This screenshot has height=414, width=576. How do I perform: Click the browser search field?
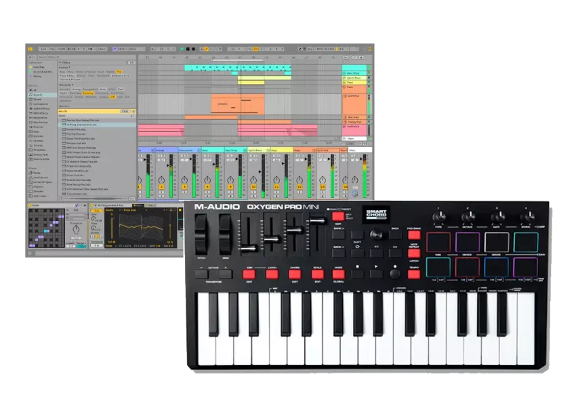(x=49, y=58)
